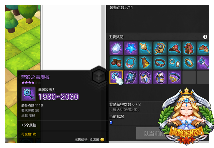The height and width of the screenshot is (148, 214).
Task: Click the gray enter button at bottom
Action: pos(150,134)
